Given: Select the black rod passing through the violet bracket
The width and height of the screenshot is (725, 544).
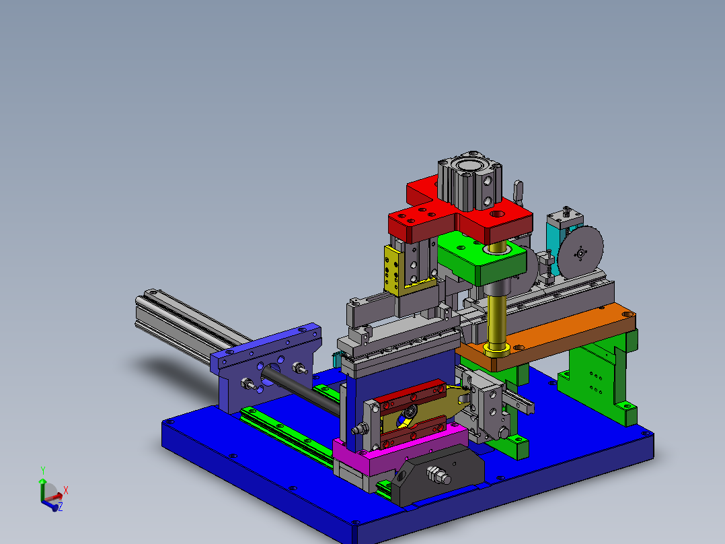Looking at the screenshot, I should pyautogui.click(x=301, y=389).
